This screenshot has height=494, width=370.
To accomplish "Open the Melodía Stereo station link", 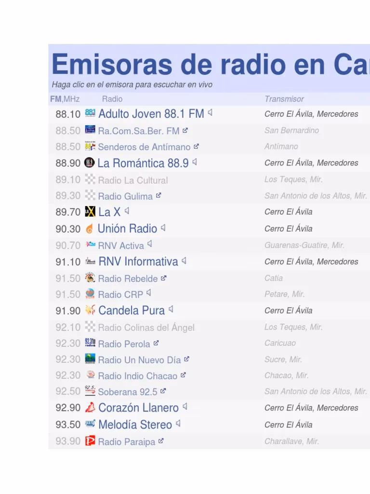I will (135, 425).
